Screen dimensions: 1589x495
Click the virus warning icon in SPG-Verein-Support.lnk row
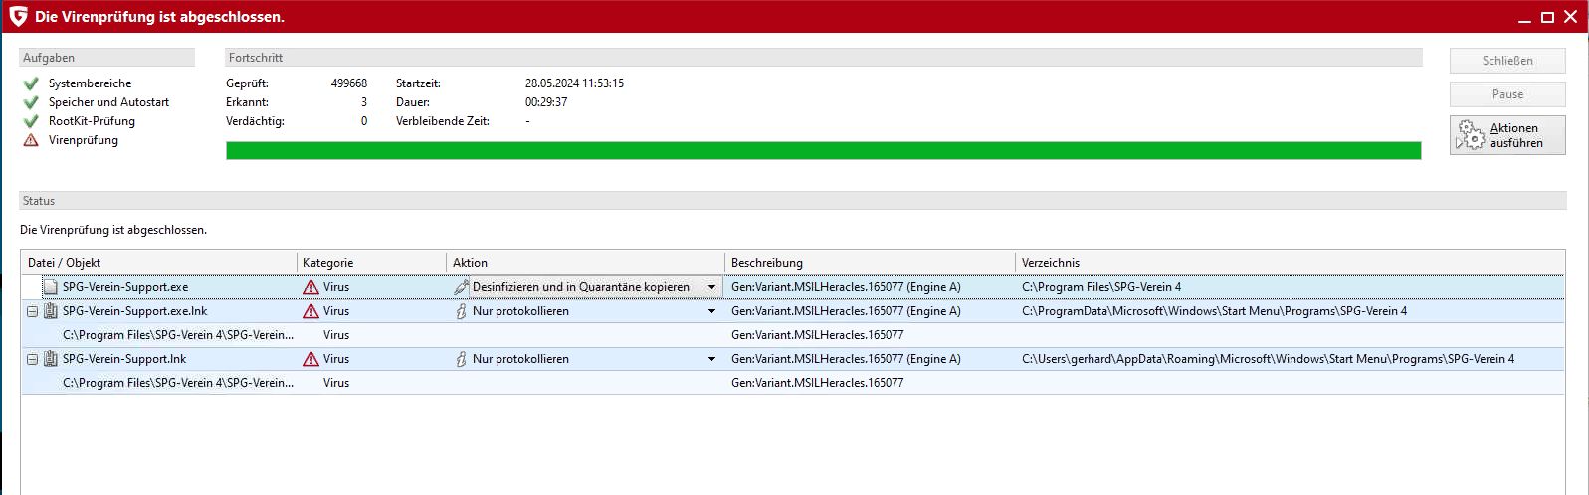[x=311, y=359]
